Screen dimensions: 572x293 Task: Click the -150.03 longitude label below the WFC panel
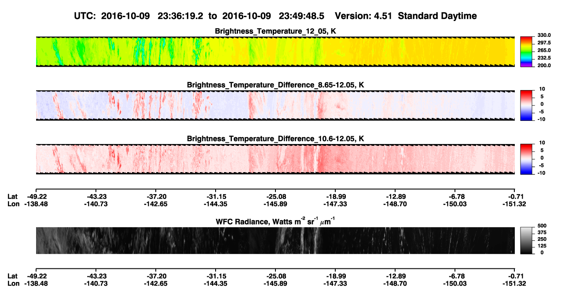[455, 283]
